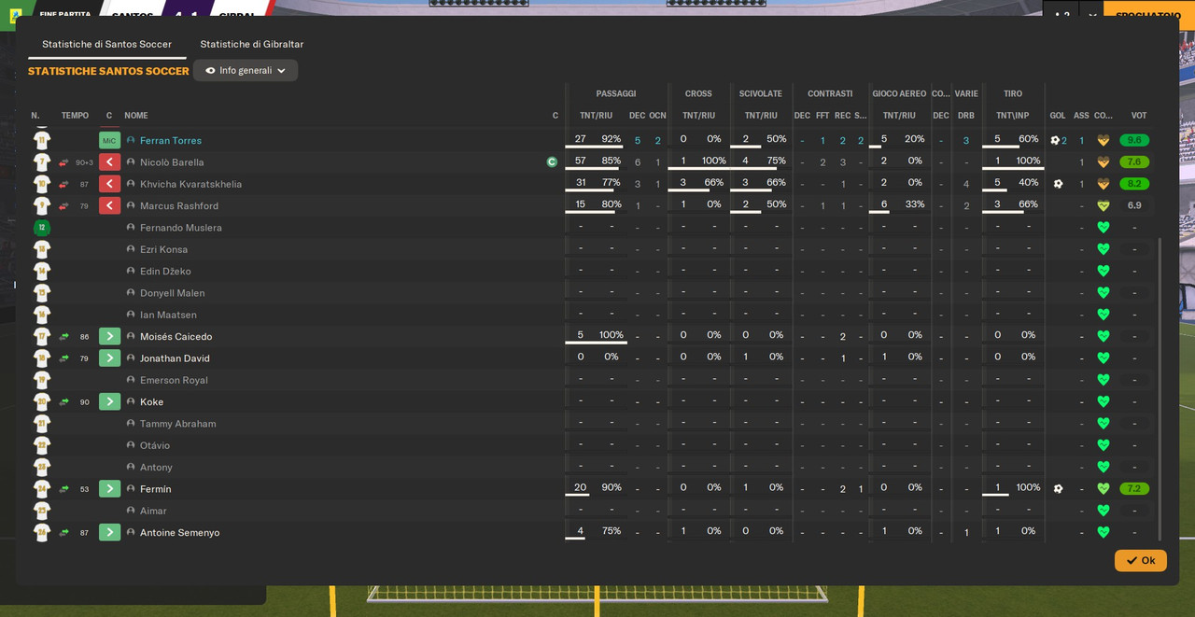Click the vertical scrollbar of the stats table
The height and width of the screenshot is (617, 1195).
point(1160,388)
